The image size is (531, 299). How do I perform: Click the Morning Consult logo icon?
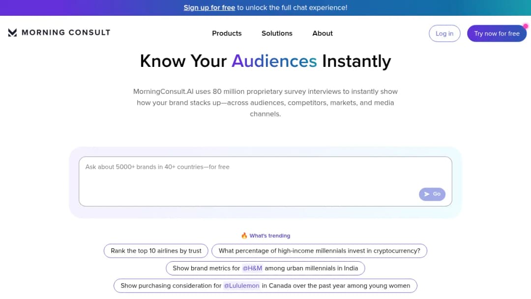(12, 32)
